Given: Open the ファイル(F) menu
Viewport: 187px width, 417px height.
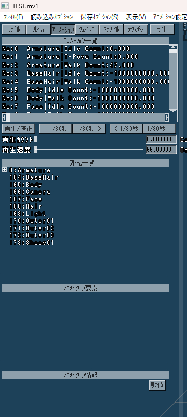Looking at the screenshot, I should pos(13,17).
